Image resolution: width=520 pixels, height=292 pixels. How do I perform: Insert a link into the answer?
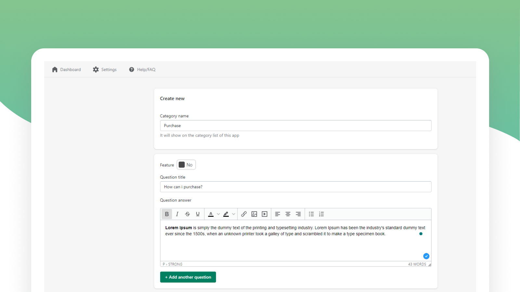(x=244, y=214)
